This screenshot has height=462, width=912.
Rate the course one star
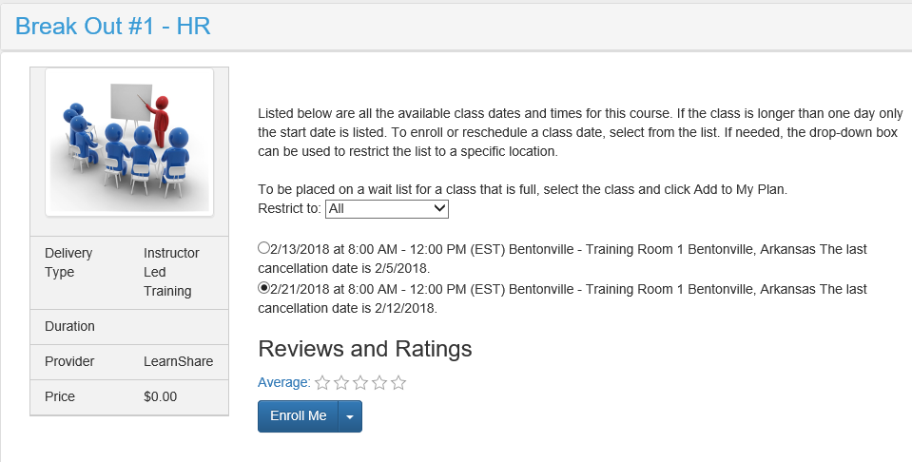pos(322,383)
